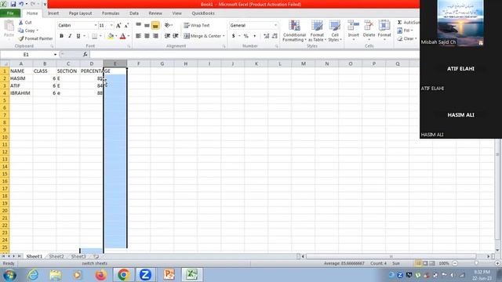This screenshot has height=282, width=502.
Task: Open the Borders dropdown arrow
Action: click(x=100, y=36)
